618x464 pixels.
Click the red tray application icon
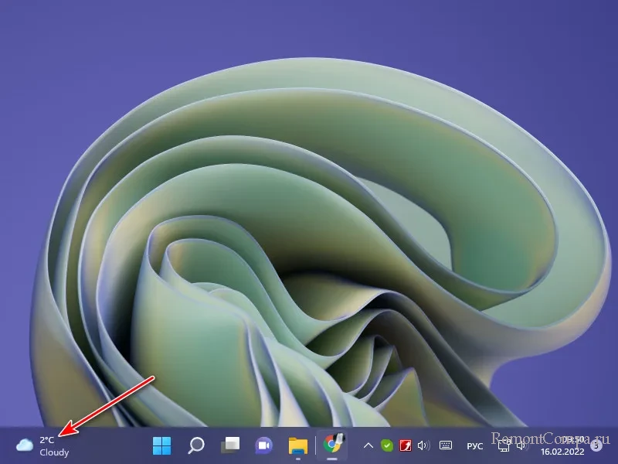click(x=405, y=445)
